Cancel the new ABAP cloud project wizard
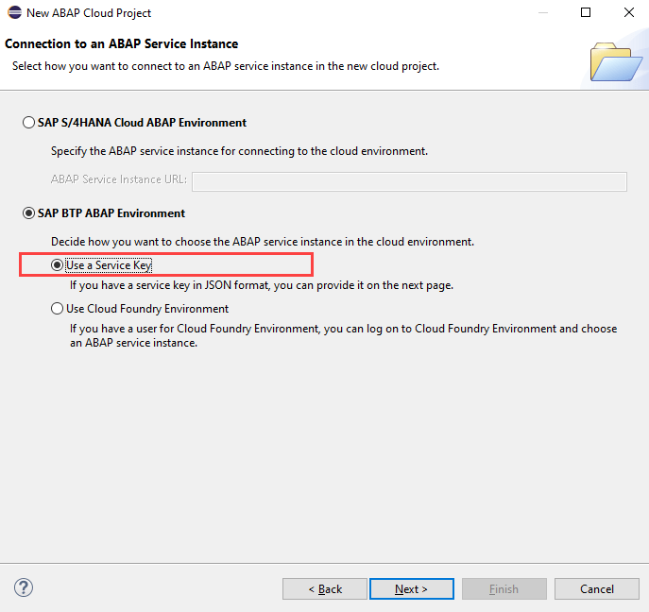Screen dimensions: 649x612 tap(596, 588)
